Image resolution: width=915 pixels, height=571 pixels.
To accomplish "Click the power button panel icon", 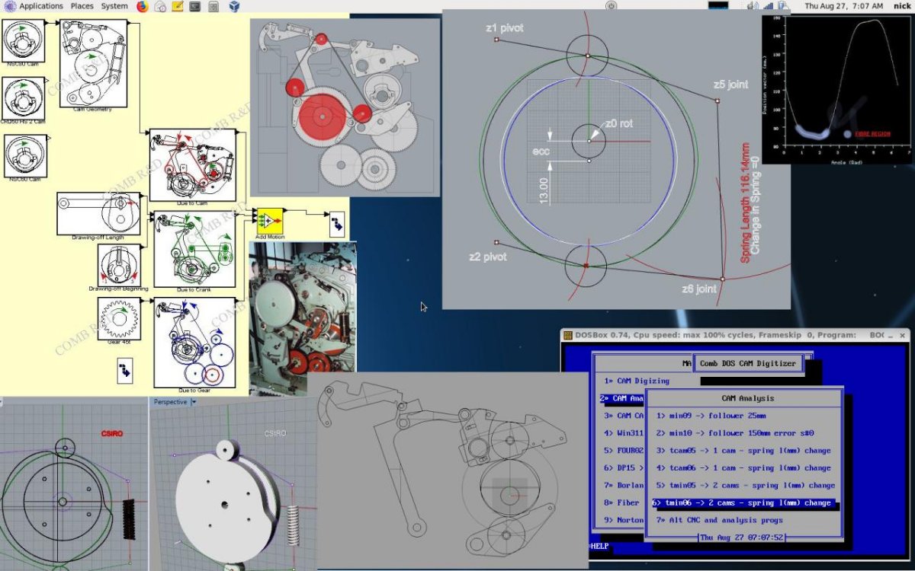I will coord(610,6).
